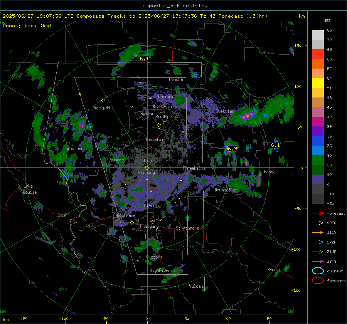The width and height of the screenshot is (347, 324).
Task: Click the Lake Louise label
Action: pos(30,189)
